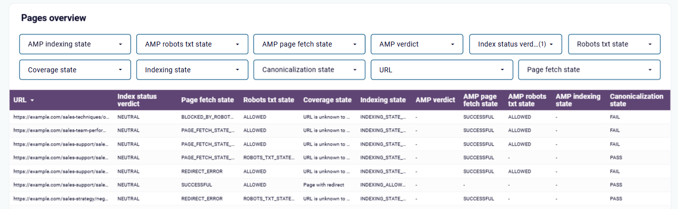The image size is (678, 209).
Task: Click NEUTRAL in the Page with redirect row
Action: [128, 185]
